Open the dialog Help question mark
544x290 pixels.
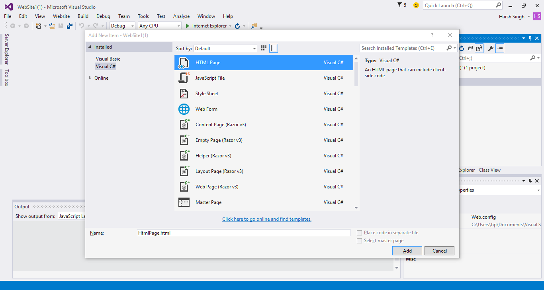[432, 35]
